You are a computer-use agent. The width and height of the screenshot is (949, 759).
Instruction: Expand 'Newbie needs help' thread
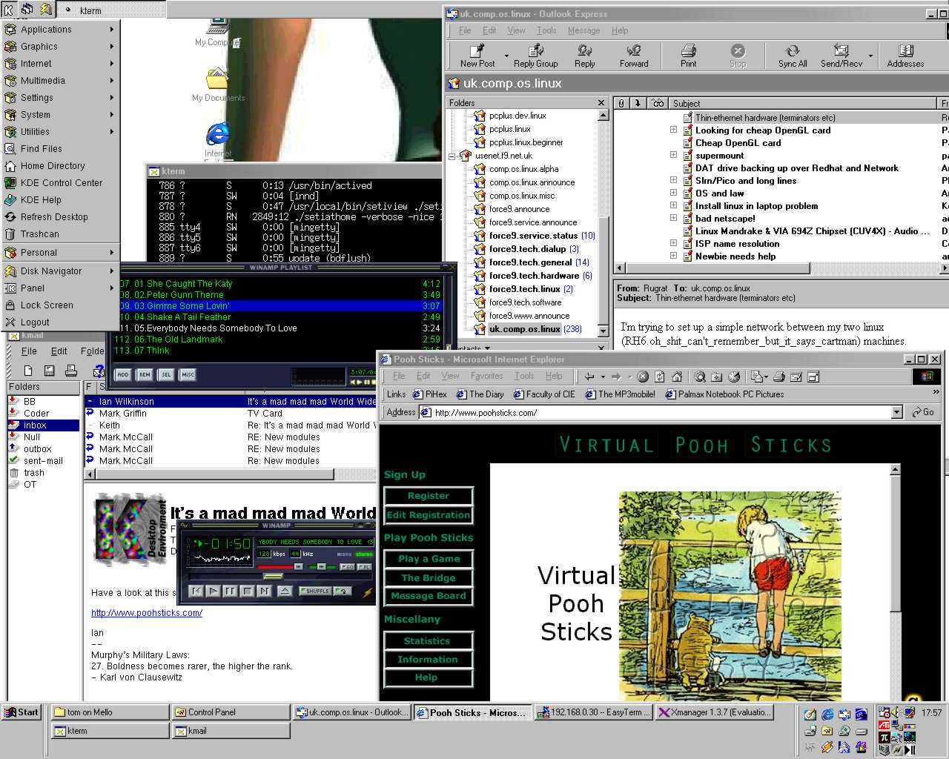coord(673,256)
